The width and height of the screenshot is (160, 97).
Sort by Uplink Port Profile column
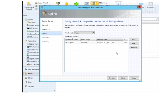click(x=72, y=40)
